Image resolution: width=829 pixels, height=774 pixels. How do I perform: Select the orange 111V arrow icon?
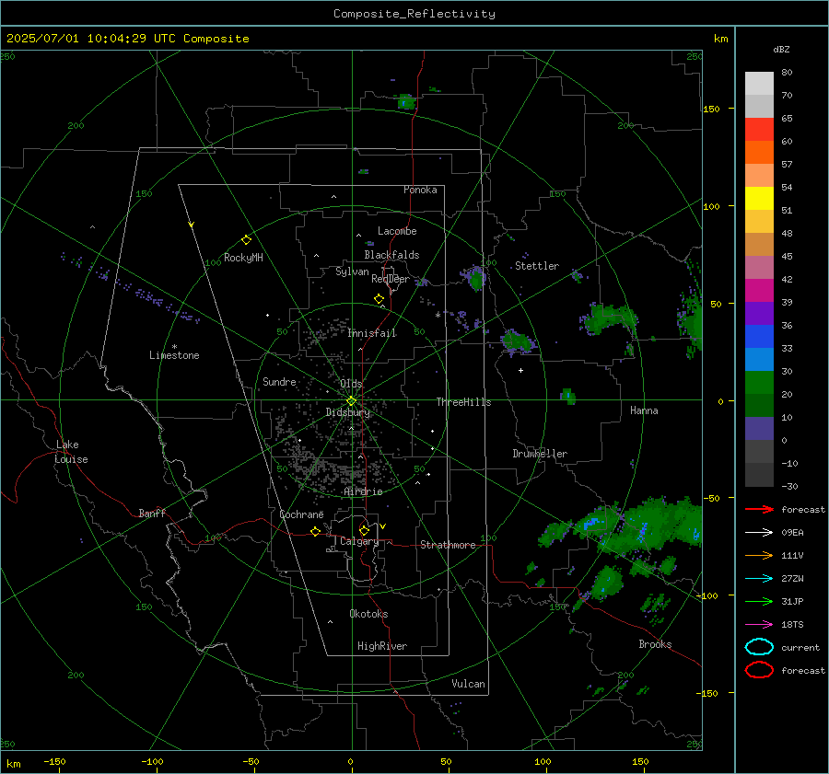(759, 555)
